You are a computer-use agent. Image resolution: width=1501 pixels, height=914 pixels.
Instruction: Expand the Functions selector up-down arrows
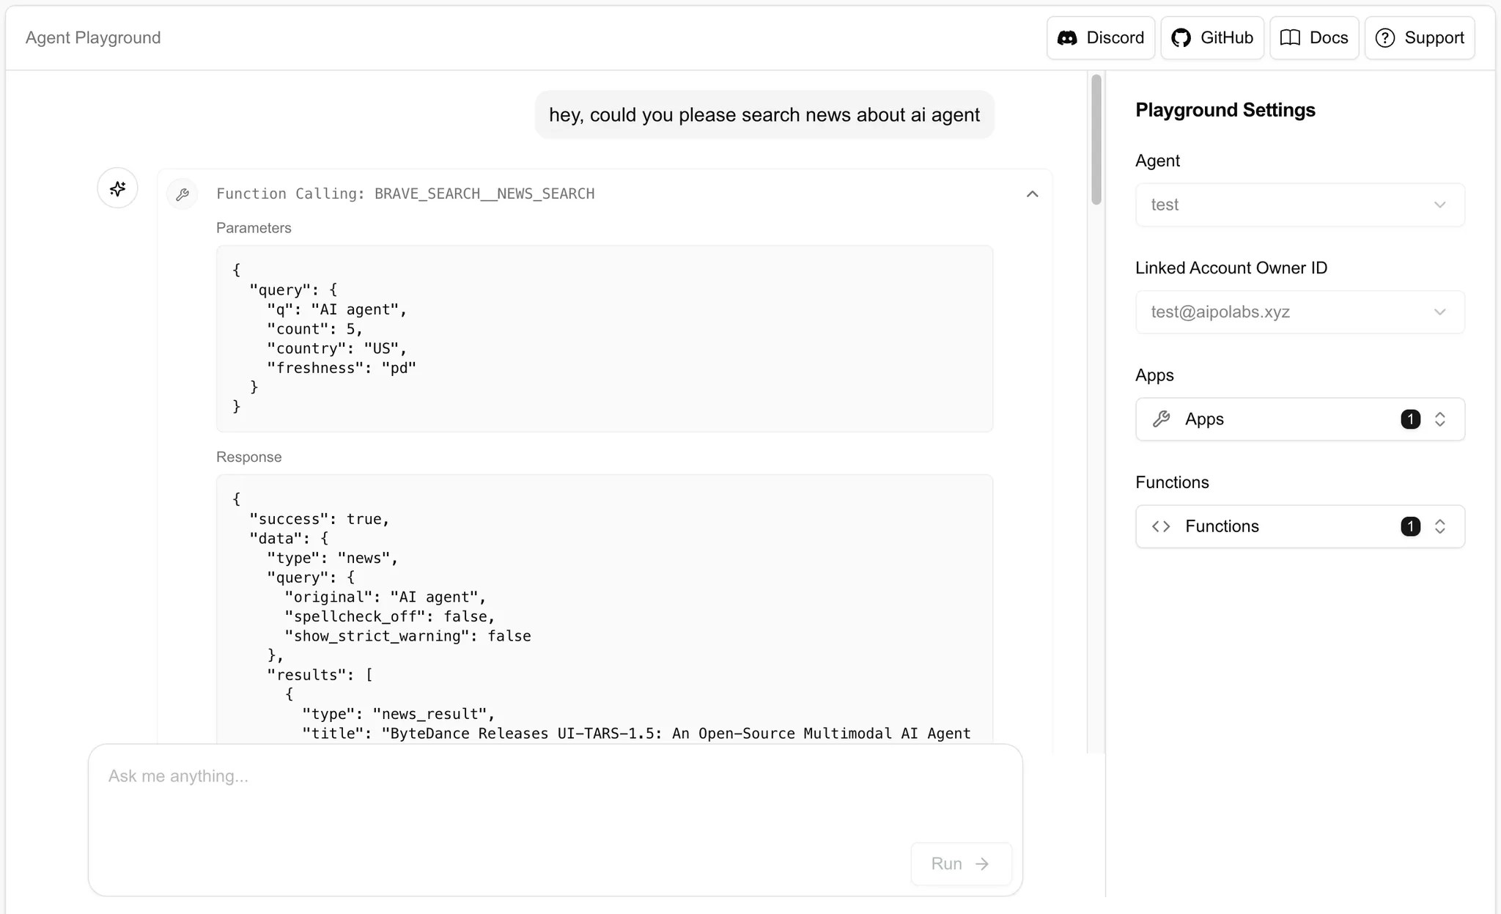[1439, 526]
